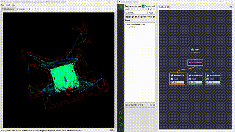Click the lightning icon on orange Nav2Pose node
This screenshot has width=235, height=132.
point(172,76)
